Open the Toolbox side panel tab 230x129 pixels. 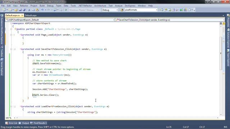coord(2,52)
